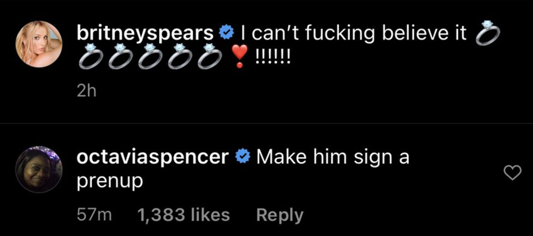Click first ring emoji on second caption line

90,56
